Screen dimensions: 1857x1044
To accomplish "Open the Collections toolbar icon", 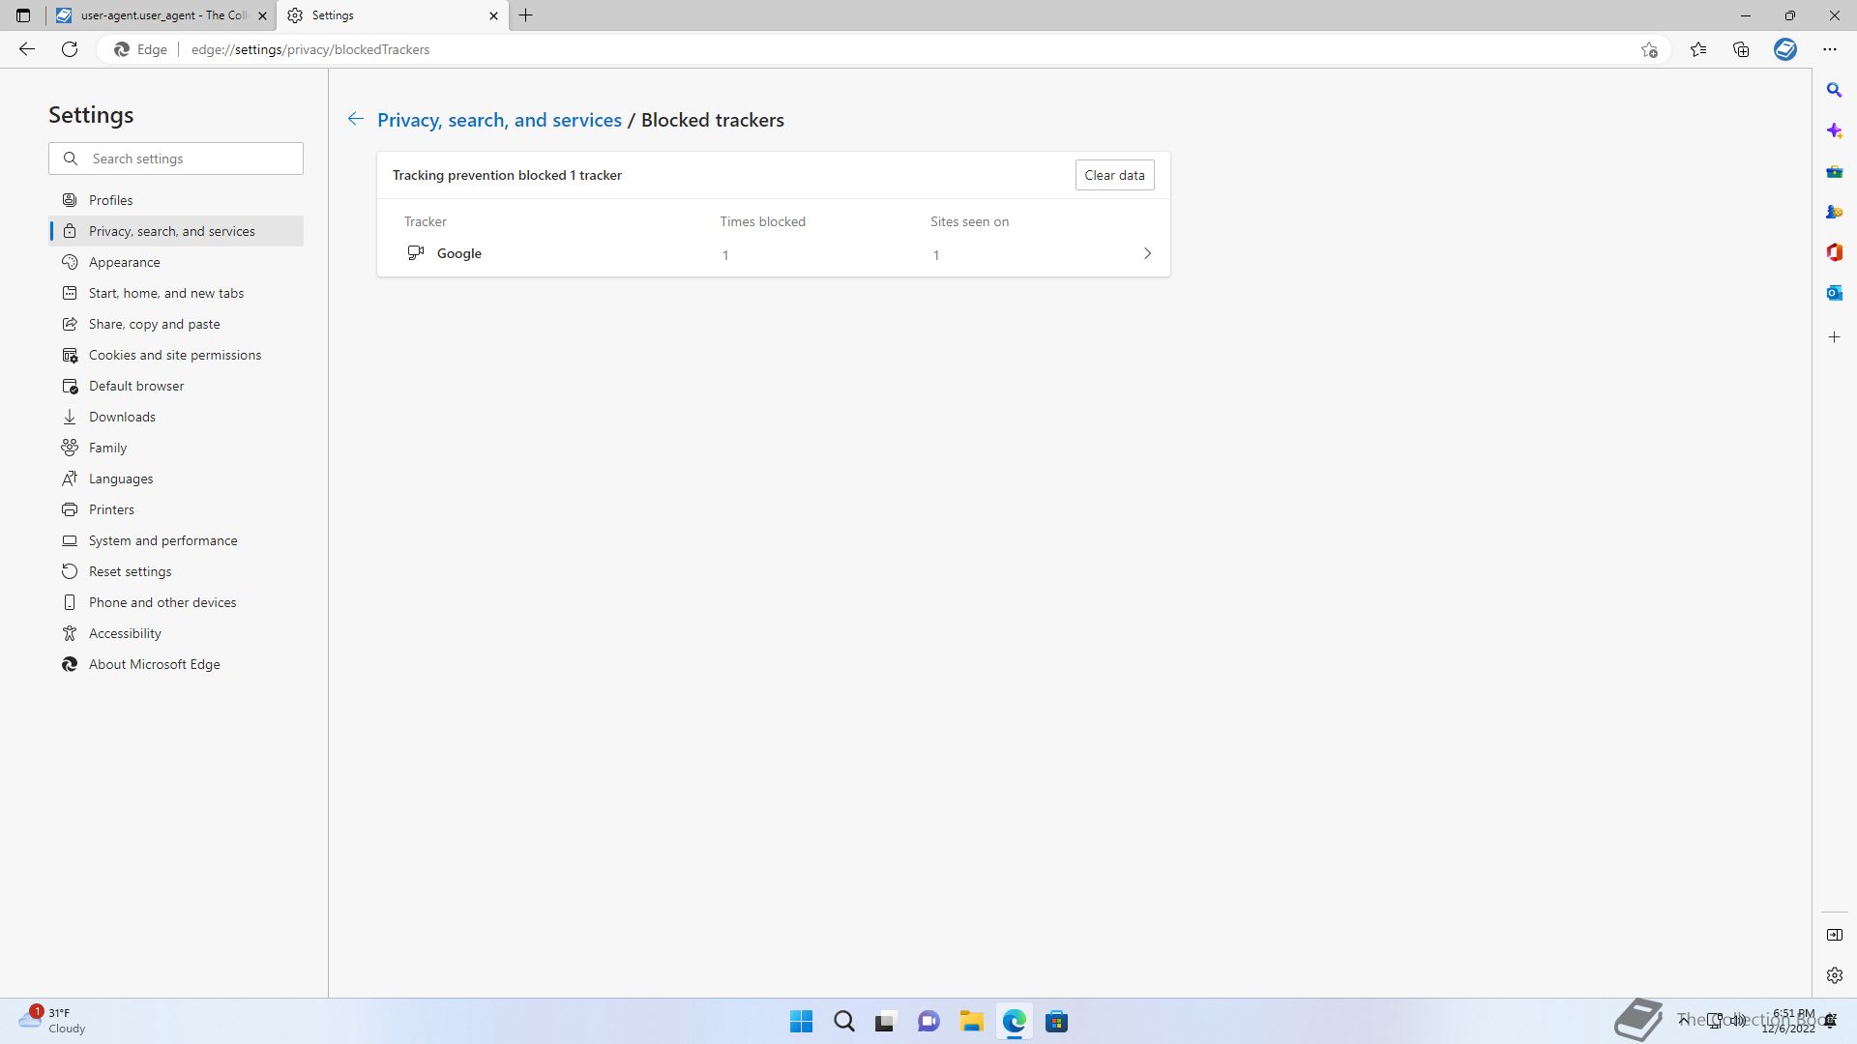I will click(1741, 49).
